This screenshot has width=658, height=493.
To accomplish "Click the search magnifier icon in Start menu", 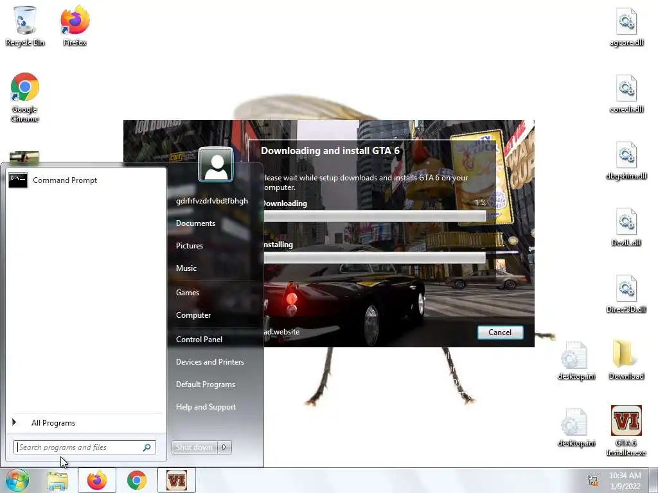I will (147, 447).
